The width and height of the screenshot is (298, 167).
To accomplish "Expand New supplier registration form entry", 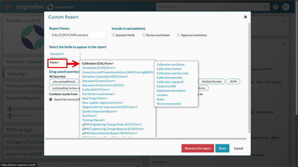I will click(102, 103).
